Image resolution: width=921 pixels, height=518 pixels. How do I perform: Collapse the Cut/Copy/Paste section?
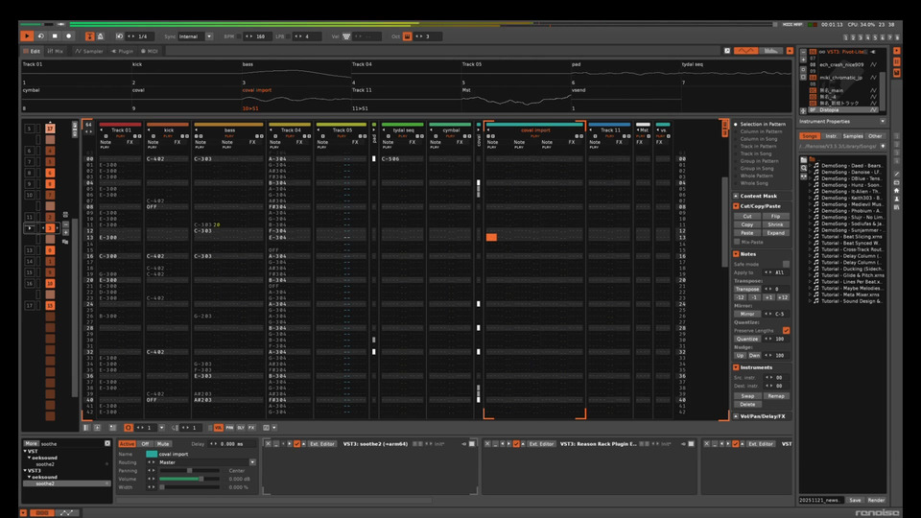pos(737,206)
